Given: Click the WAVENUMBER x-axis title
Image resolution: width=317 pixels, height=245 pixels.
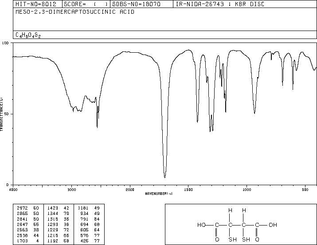Looking at the screenshot, I should click(159, 194).
